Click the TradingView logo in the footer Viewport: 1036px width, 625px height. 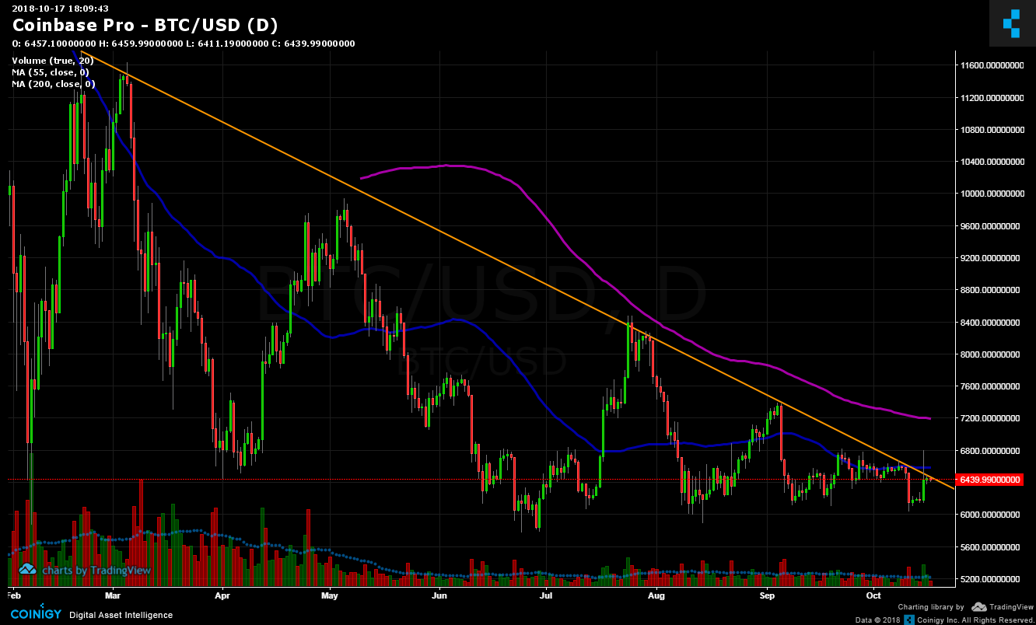point(1001,607)
